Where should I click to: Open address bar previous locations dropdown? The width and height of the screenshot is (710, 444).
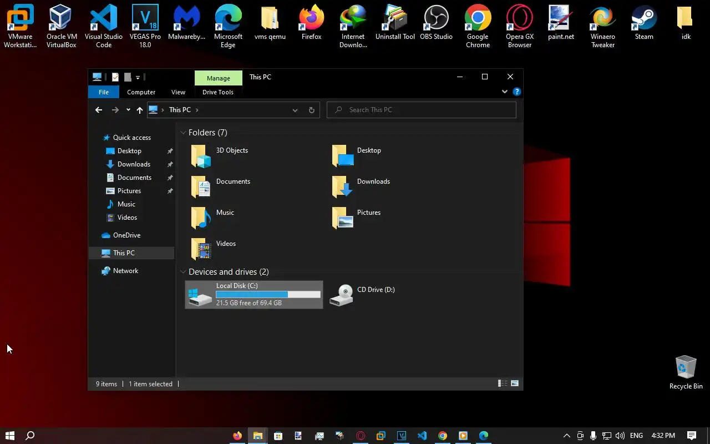pyautogui.click(x=295, y=110)
